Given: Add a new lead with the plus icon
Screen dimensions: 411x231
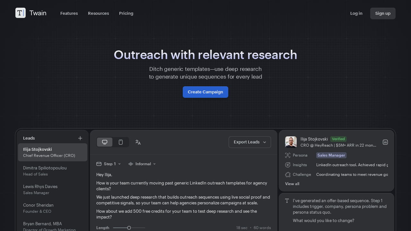Looking at the screenshot, I should (x=80, y=138).
